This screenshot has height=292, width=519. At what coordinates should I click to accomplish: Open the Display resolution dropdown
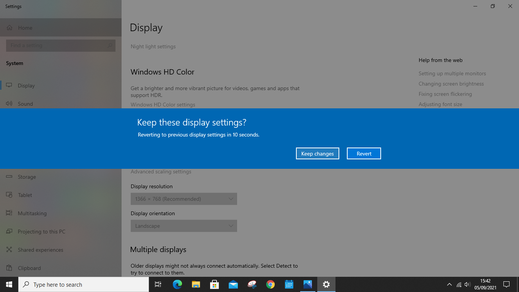click(x=184, y=198)
